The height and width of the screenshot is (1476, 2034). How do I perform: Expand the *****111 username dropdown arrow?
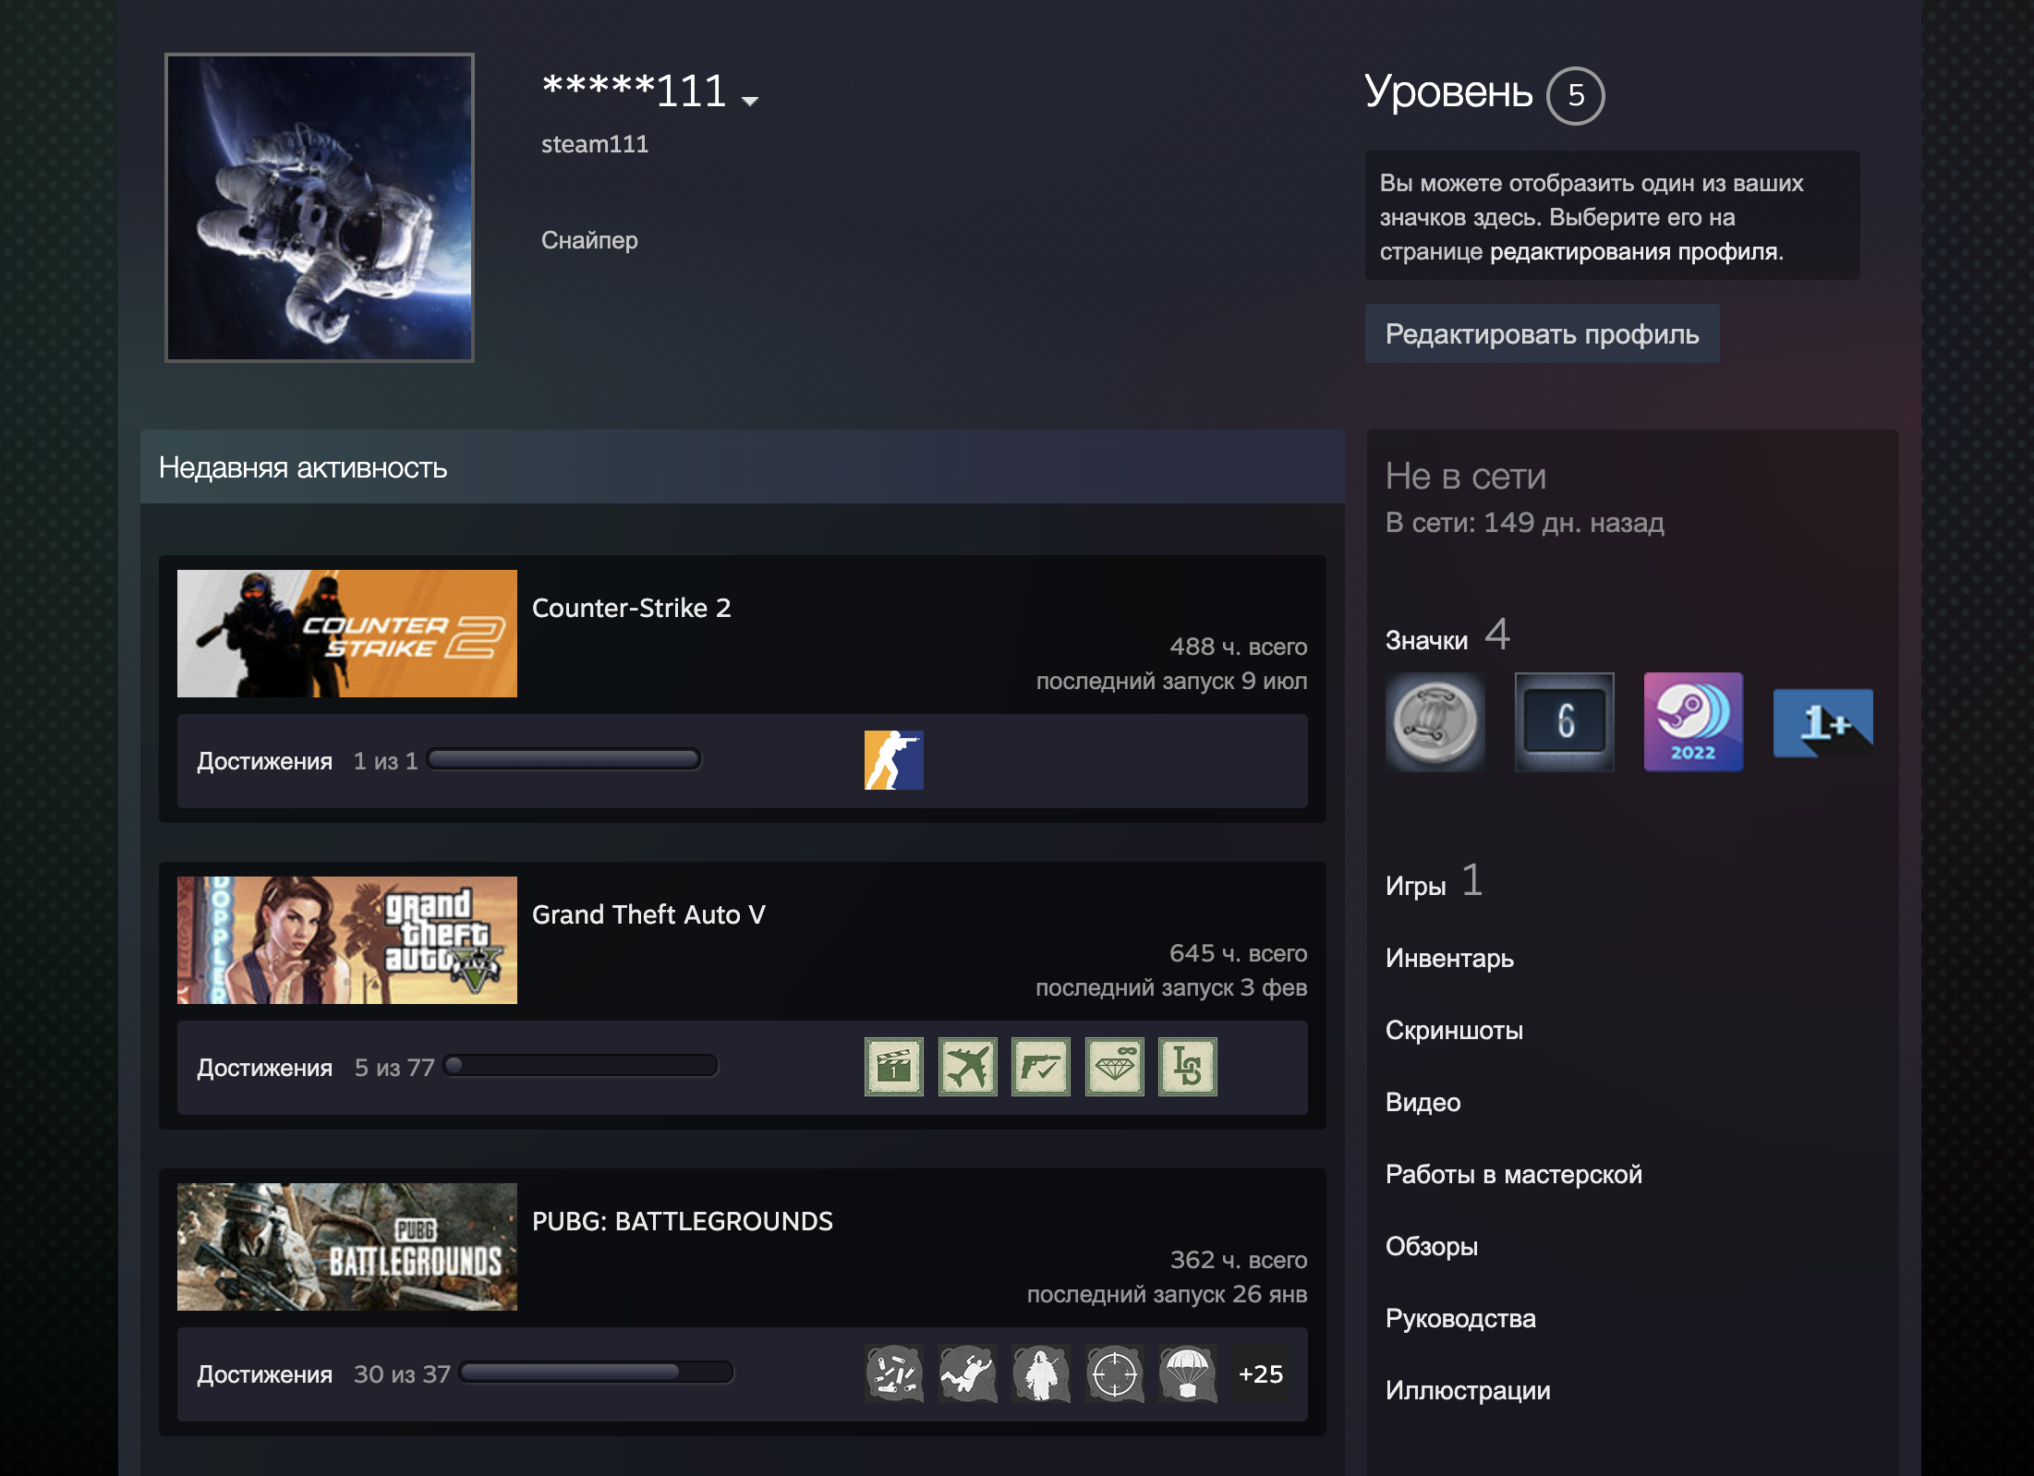(750, 101)
